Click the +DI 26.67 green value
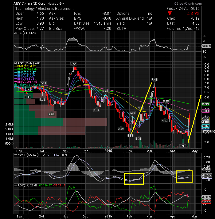 pyautogui.click(x=45, y=185)
